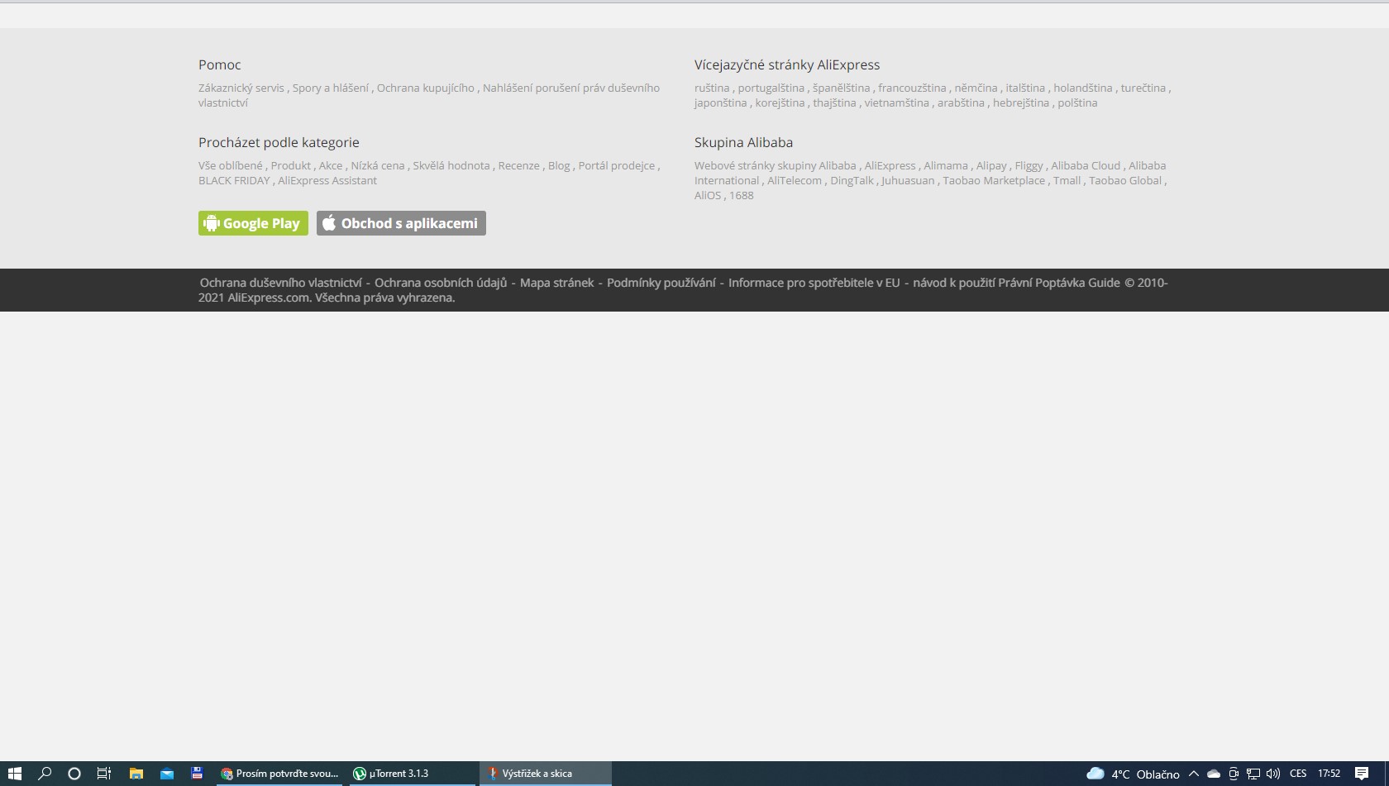Launch File Explorer from the taskbar
The width and height of the screenshot is (1389, 786).
point(136,774)
